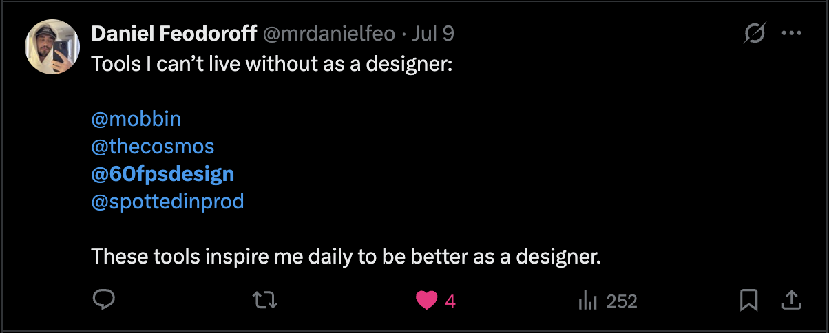Open tweet analytics bar chart icon
The width and height of the screenshot is (829, 333).
[x=587, y=301]
